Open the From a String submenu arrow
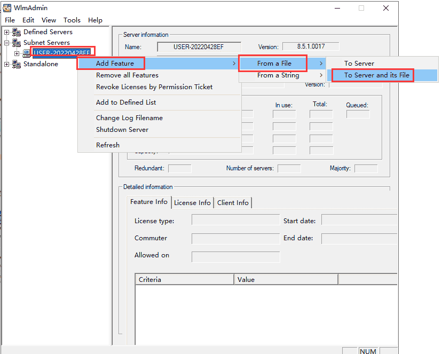Image resolution: width=442 pixels, height=354 pixels. (x=321, y=75)
